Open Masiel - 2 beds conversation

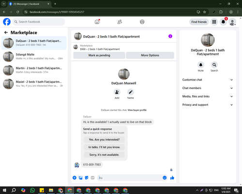(34, 84)
